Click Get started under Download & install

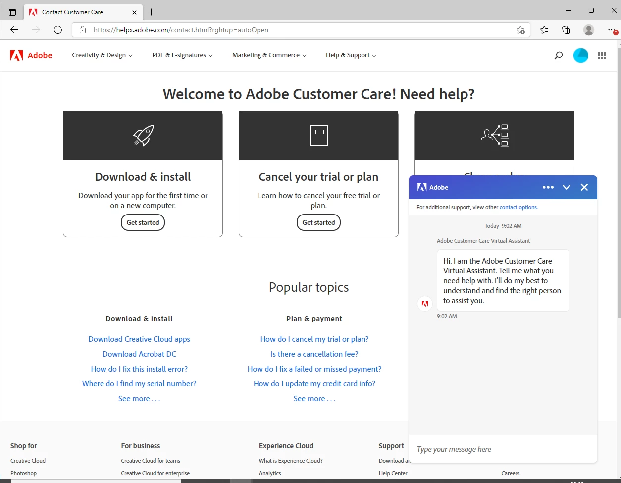(x=143, y=222)
